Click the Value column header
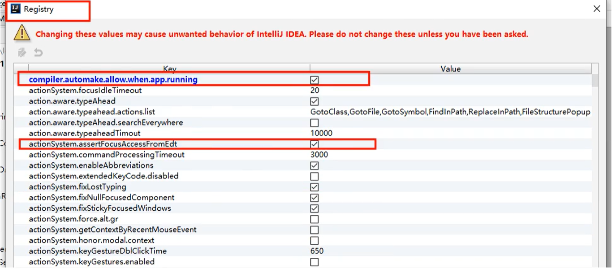The image size is (612, 269). [x=450, y=69]
